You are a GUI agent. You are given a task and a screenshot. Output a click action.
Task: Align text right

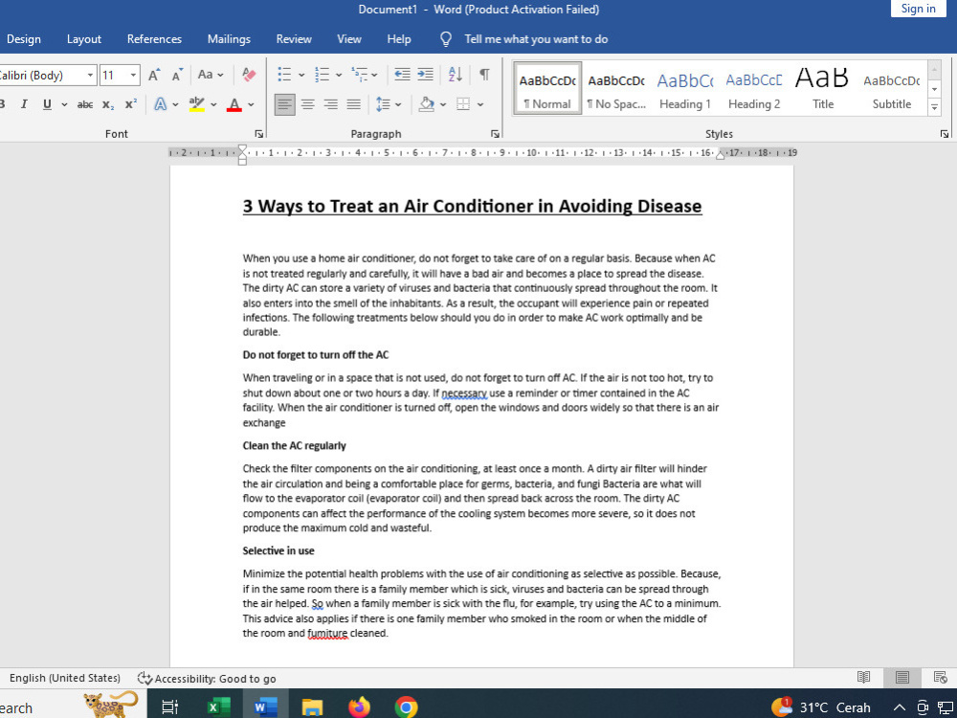point(331,104)
